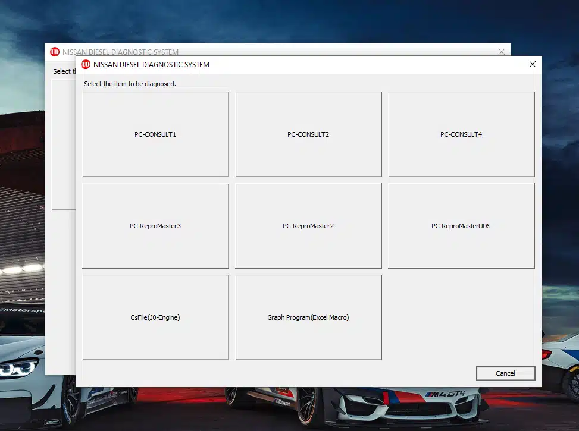This screenshot has height=431, width=579.
Task: Close the front Nissan Diesel Diagnostic dialog
Action: click(x=532, y=64)
